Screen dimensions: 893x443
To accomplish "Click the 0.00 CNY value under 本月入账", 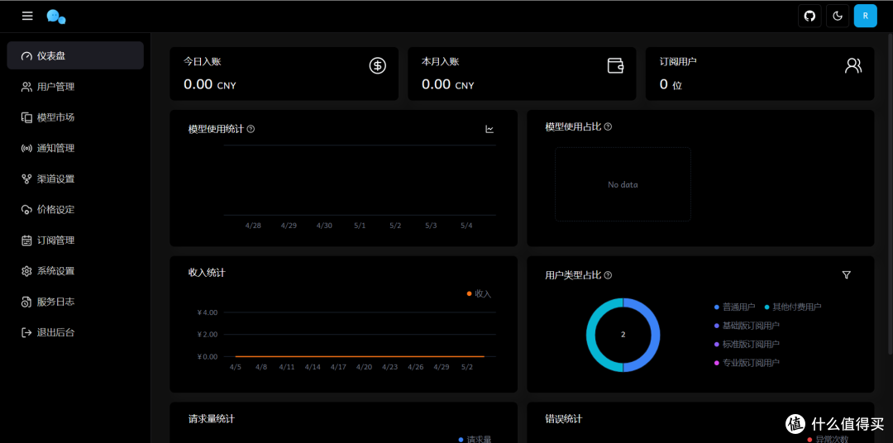I will pos(447,85).
